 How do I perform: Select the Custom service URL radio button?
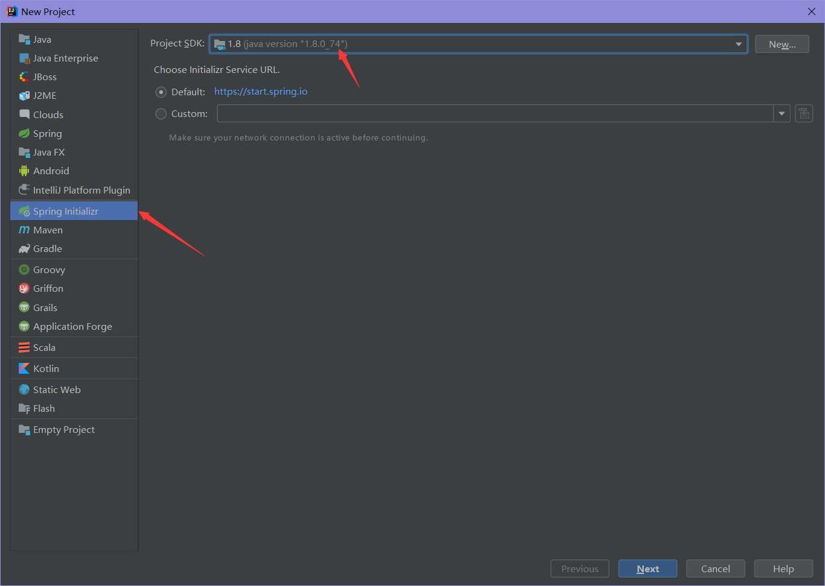tap(161, 113)
